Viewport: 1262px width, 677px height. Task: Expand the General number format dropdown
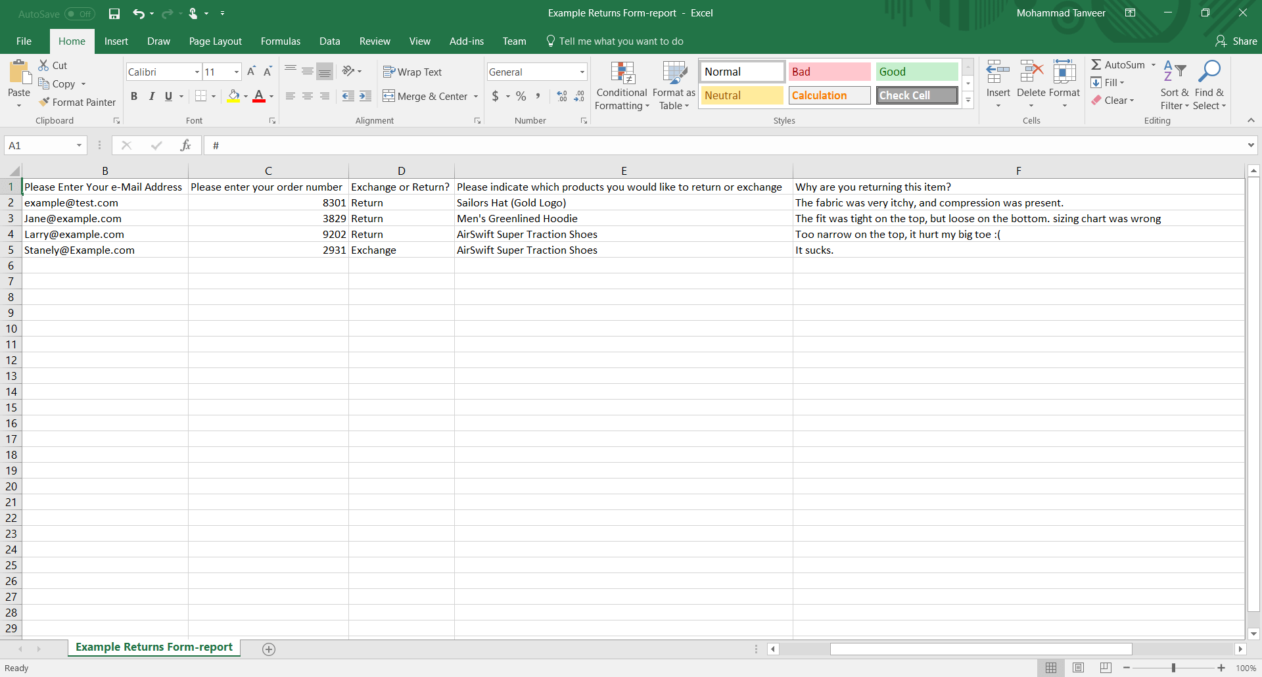pos(582,72)
